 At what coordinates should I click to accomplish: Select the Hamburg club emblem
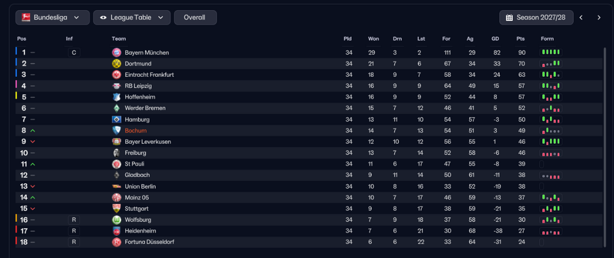click(117, 119)
